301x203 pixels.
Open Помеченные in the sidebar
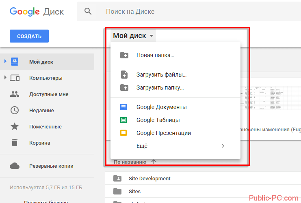click(47, 126)
